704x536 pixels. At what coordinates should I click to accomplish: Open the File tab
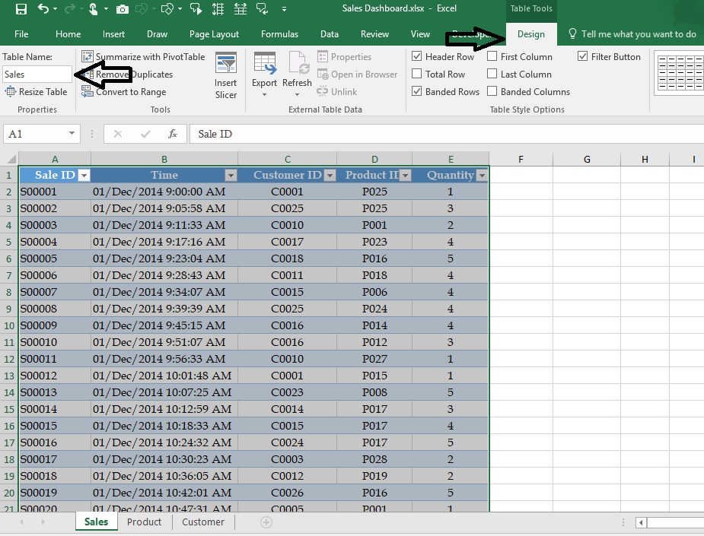point(21,34)
